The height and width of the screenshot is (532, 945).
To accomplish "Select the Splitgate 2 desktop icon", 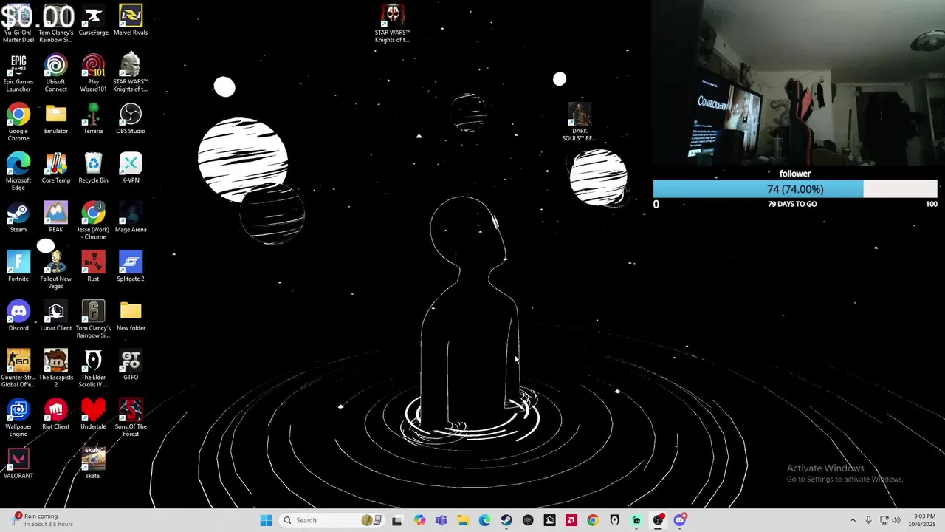I will (131, 267).
